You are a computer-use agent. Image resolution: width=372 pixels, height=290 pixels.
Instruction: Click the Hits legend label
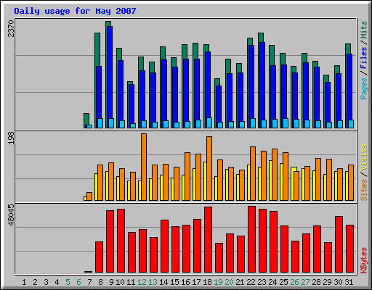click(x=364, y=30)
